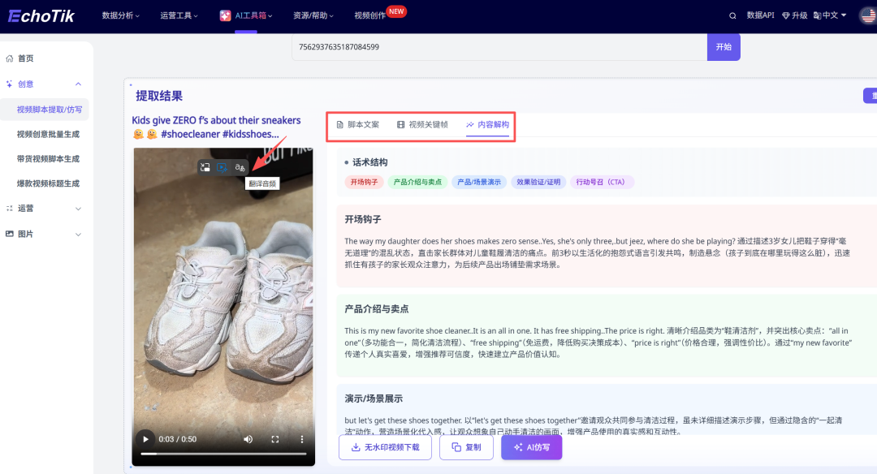Click the purple AI仿写 button
Image resolution: width=877 pixels, height=474 pixels.
pyautogui.click(x=531, y=447)
